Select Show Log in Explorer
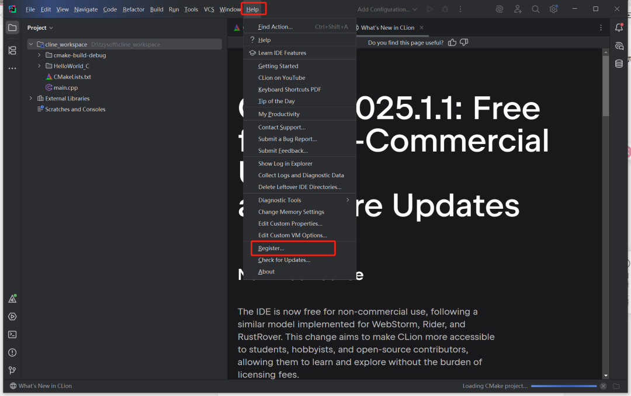Image resolution: width=631 pixels, height=396 pixels. click(x=299, y=163)
